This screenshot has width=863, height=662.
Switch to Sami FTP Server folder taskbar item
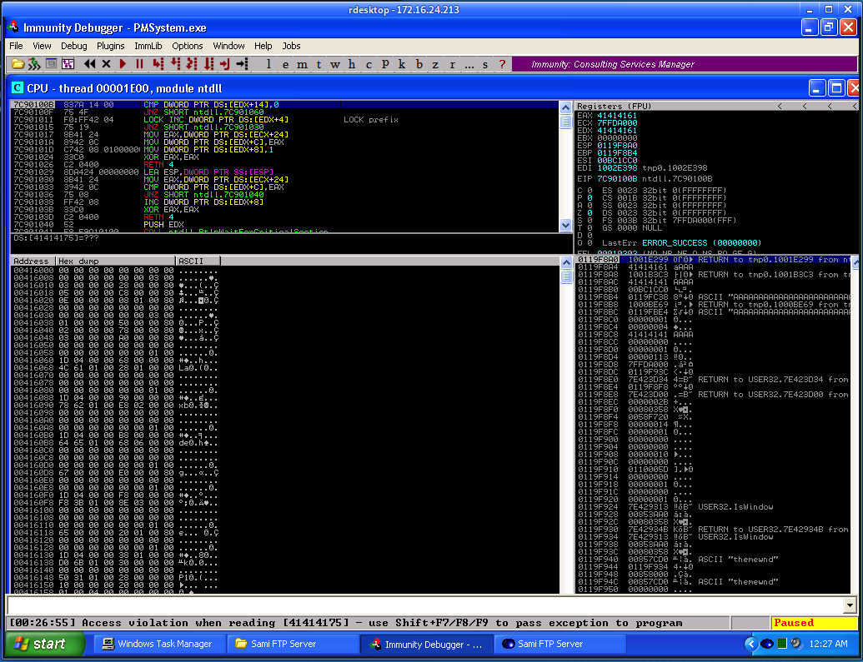(294, 644)
